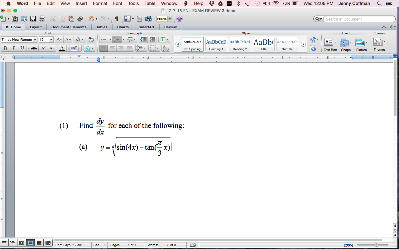Open the Insert menu in menu bar
Image resolution: width=399 pixels, height=249 pixels.
(81, 3)
